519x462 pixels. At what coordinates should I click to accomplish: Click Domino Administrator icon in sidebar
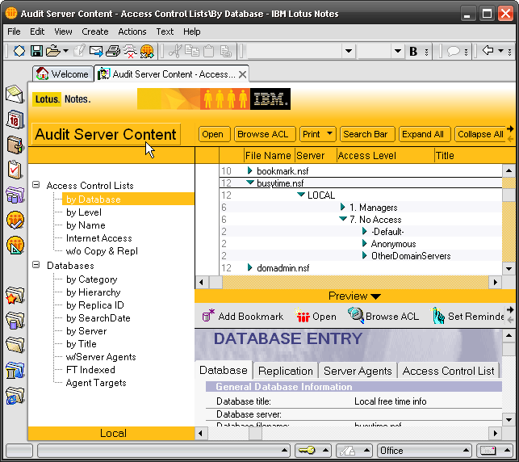click(x=15, y=220)
